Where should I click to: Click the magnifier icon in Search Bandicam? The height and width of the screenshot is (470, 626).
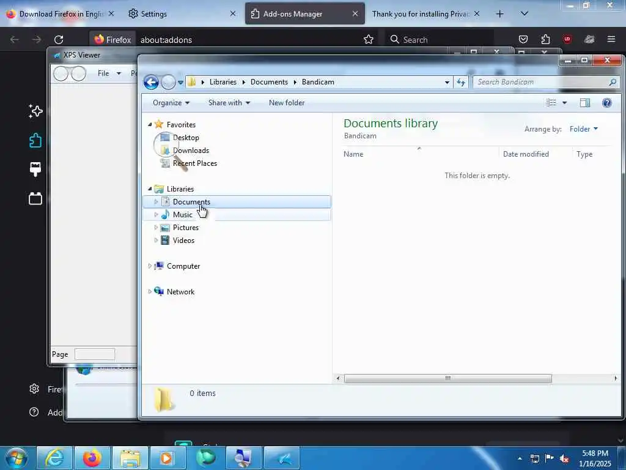coord(613,82)
